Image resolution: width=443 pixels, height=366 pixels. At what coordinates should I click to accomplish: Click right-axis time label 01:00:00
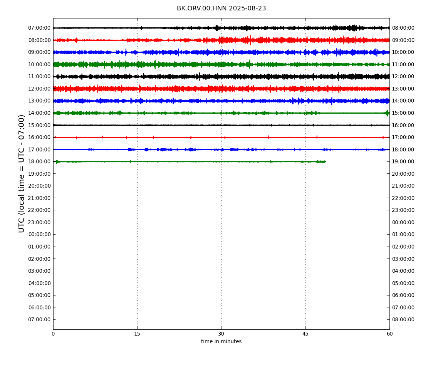[403, 235]
